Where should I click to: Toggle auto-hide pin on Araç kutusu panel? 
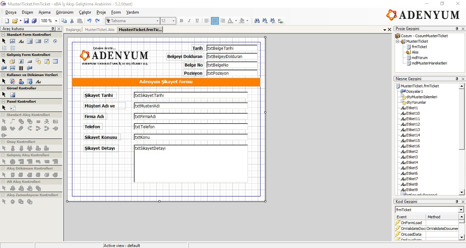click(x=53, y=29)
